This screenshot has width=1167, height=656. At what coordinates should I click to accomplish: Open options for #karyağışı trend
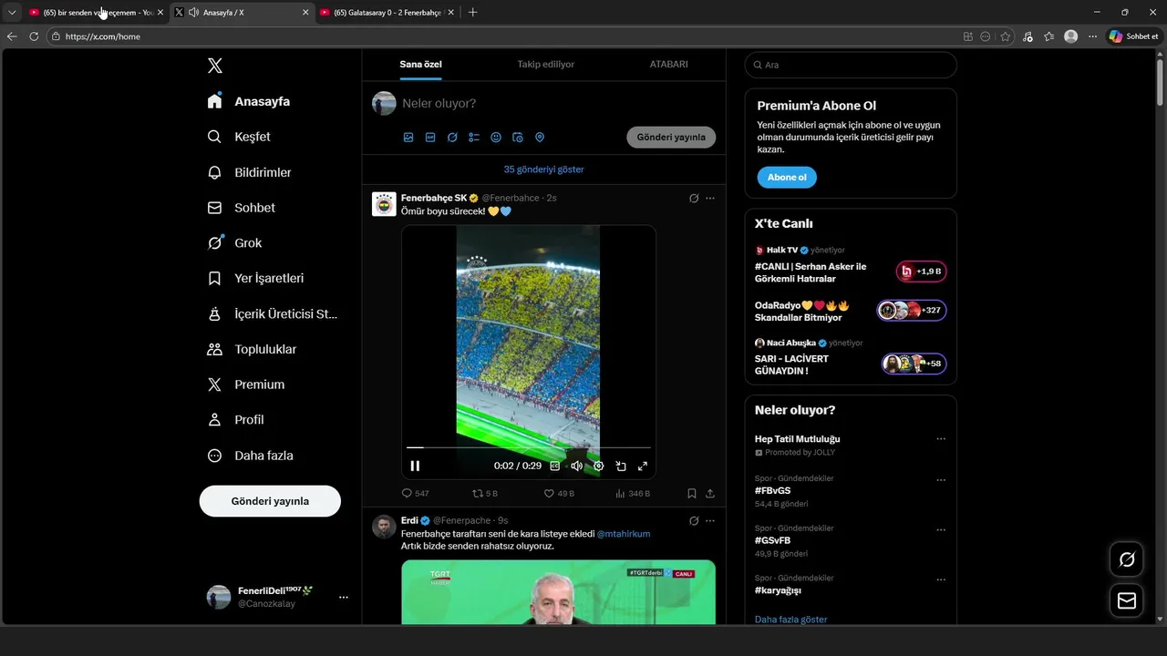click(941, 580)
